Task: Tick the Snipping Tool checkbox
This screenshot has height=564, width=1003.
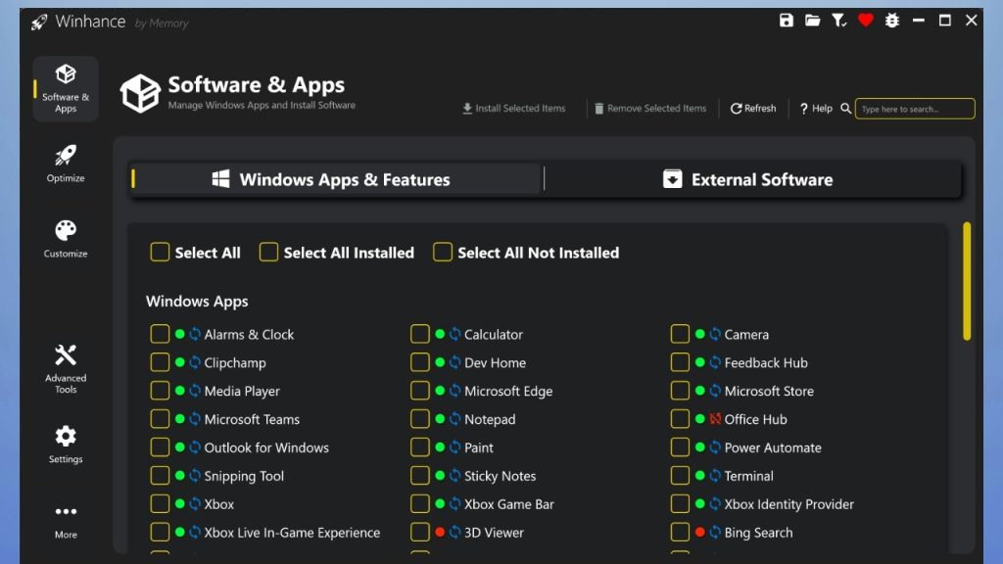Action: [160, 476]
